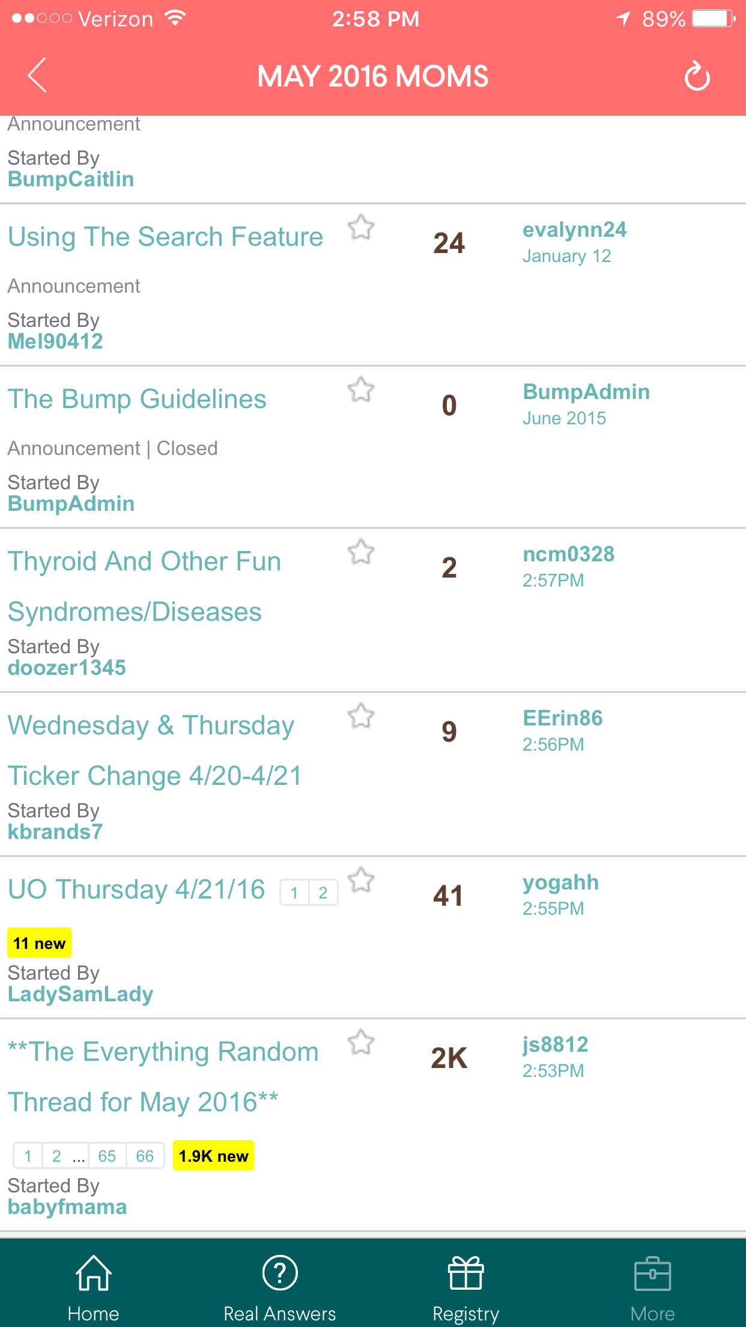Image resolution: width=746 pixels, height=1327 pixels.
Task: Open Real Answers question mark icon
Action: [x=280, y=1273]
